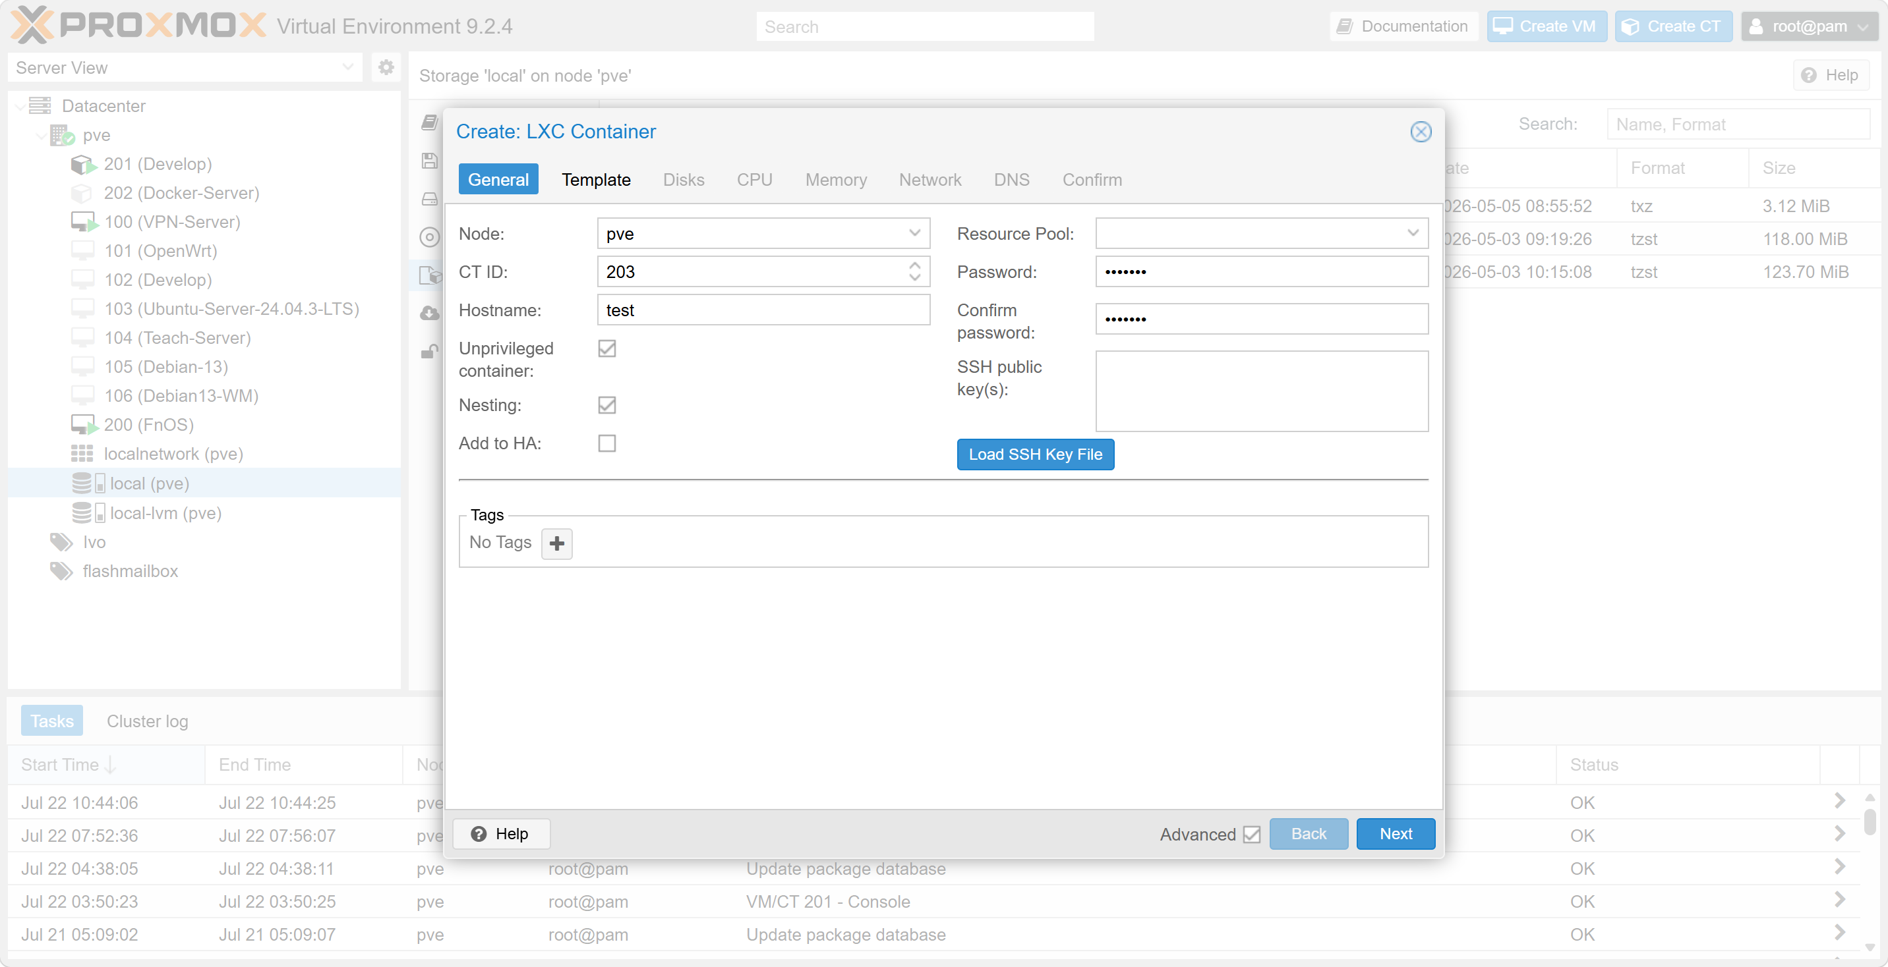Click the cube icon on Create CT
The image size is (1888, 967).
pos(1630,26)
